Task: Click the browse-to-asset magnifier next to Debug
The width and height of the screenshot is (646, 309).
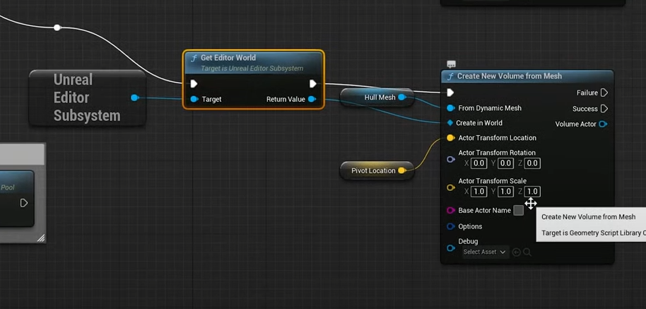Action: [527, 252]
